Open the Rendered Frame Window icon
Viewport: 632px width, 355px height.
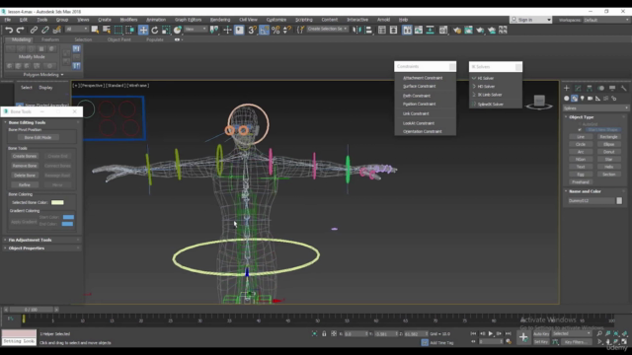tap(468, 30)
